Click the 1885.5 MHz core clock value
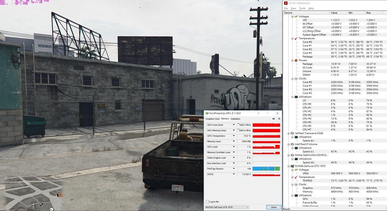This screenshot has height=211, width=387. click(244, 125)
